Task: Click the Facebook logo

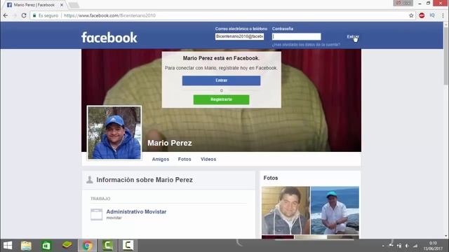Action: point(109,37)
